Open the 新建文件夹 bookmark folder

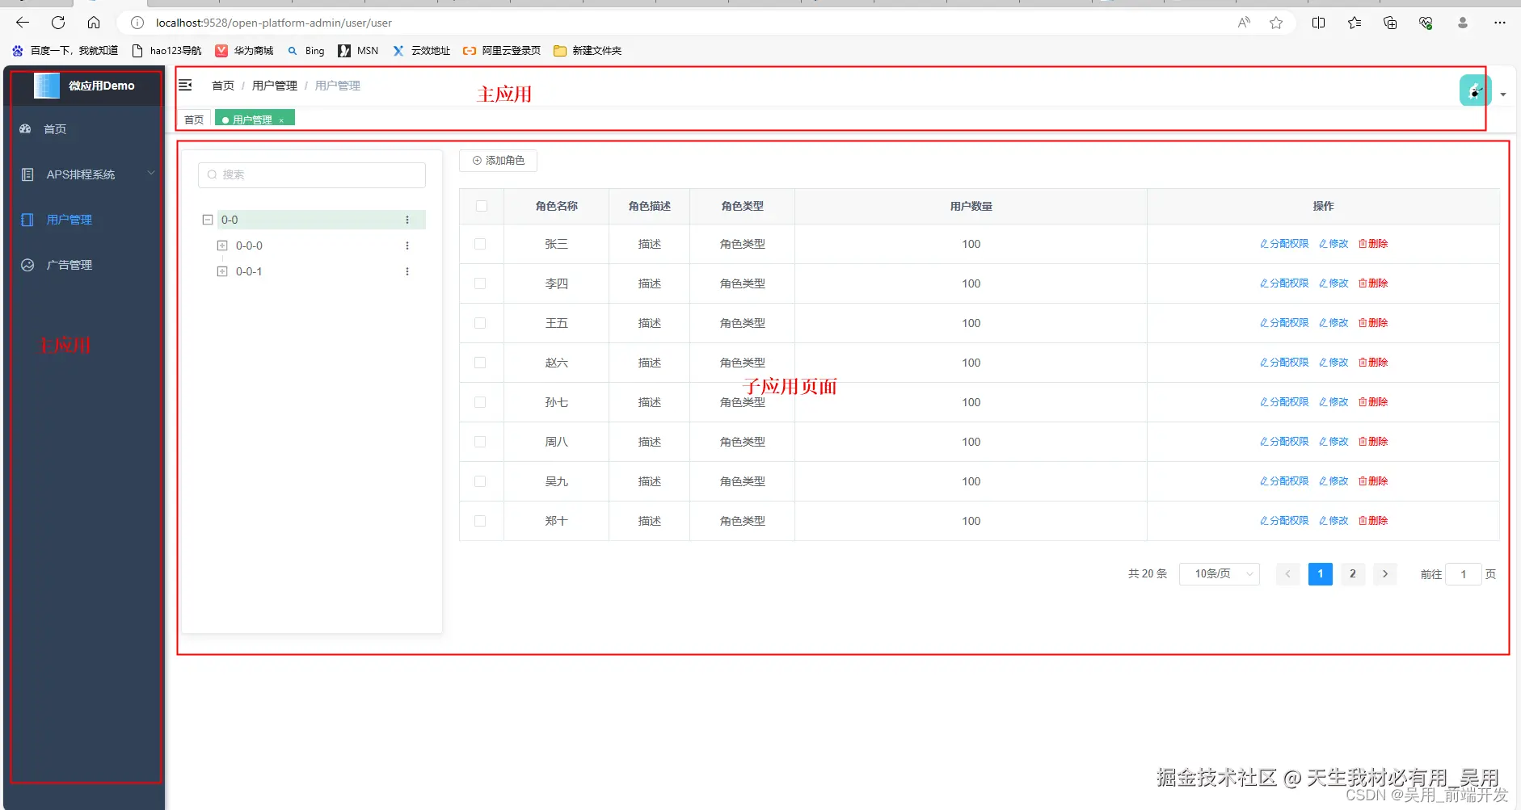pos(588,51)
